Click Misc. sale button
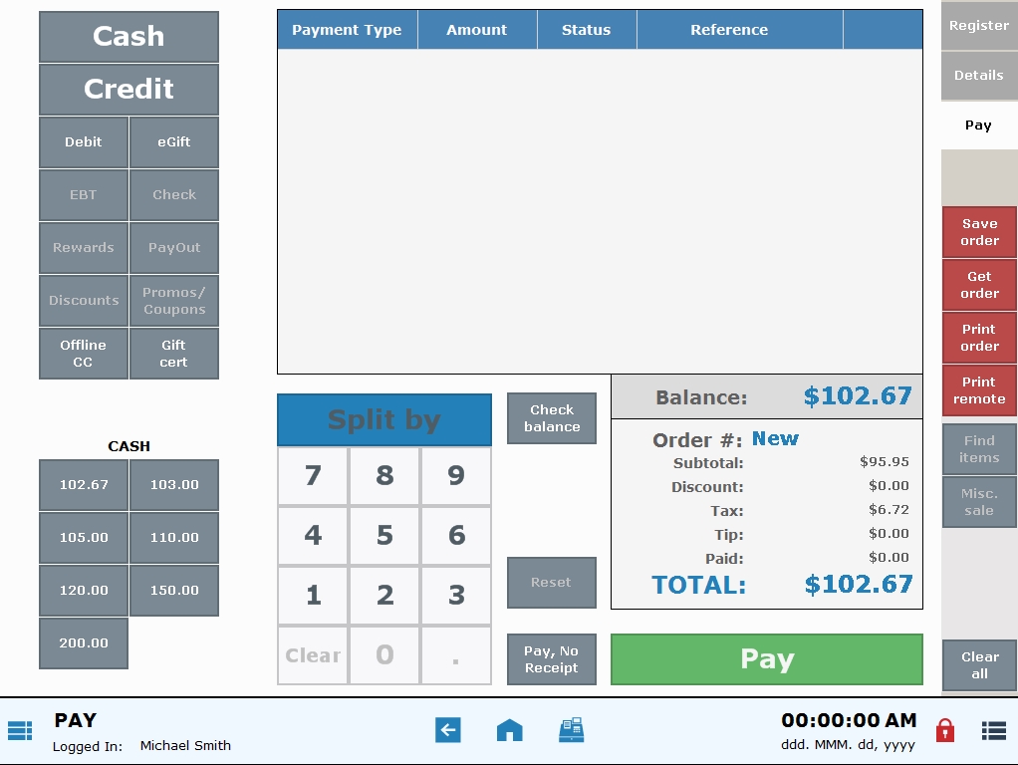1018x765 pixels. [979, 502]
